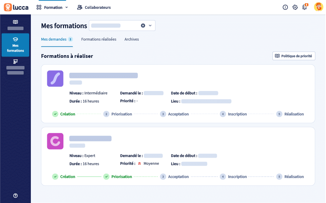Switch to Archives tab
This screenshot has width=326, height=203.
(132, 39)
